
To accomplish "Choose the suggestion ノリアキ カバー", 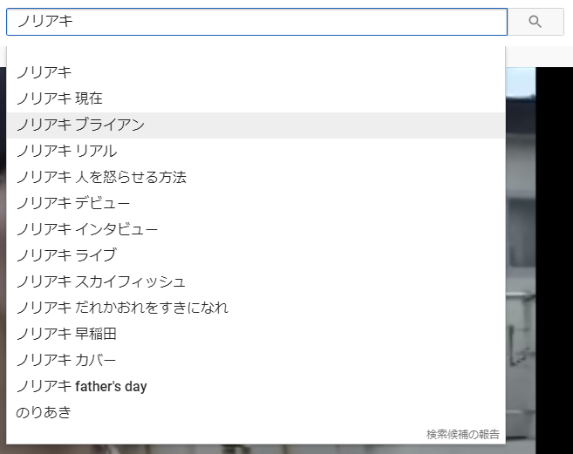I will coord(256,361).
